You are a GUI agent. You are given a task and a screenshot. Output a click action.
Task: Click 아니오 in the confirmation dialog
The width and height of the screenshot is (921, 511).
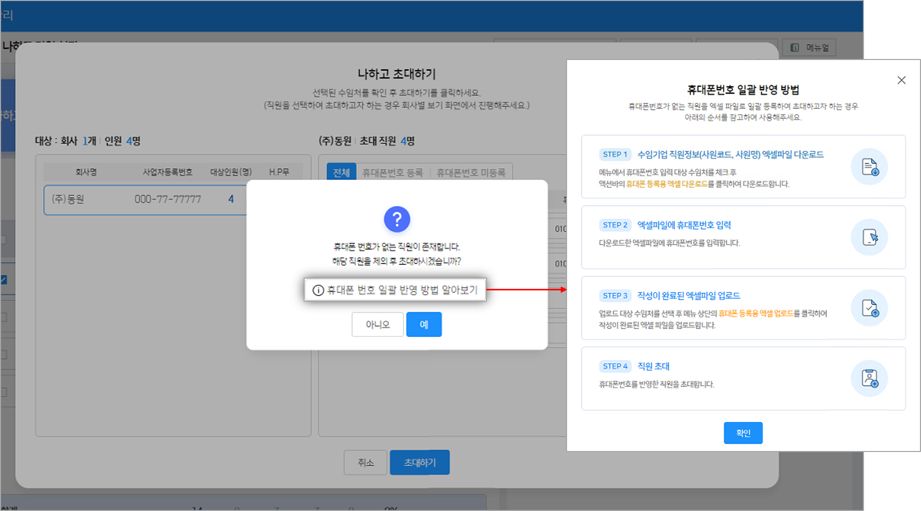point(378,324)
